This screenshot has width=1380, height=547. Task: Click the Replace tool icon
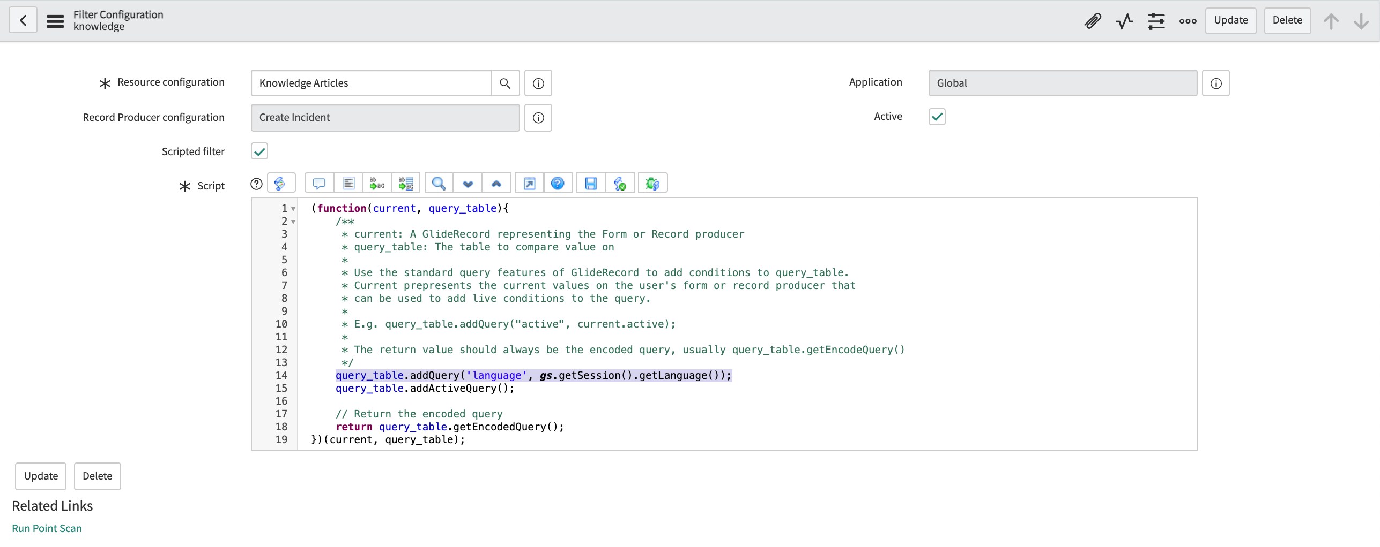[x=377, y=183]
